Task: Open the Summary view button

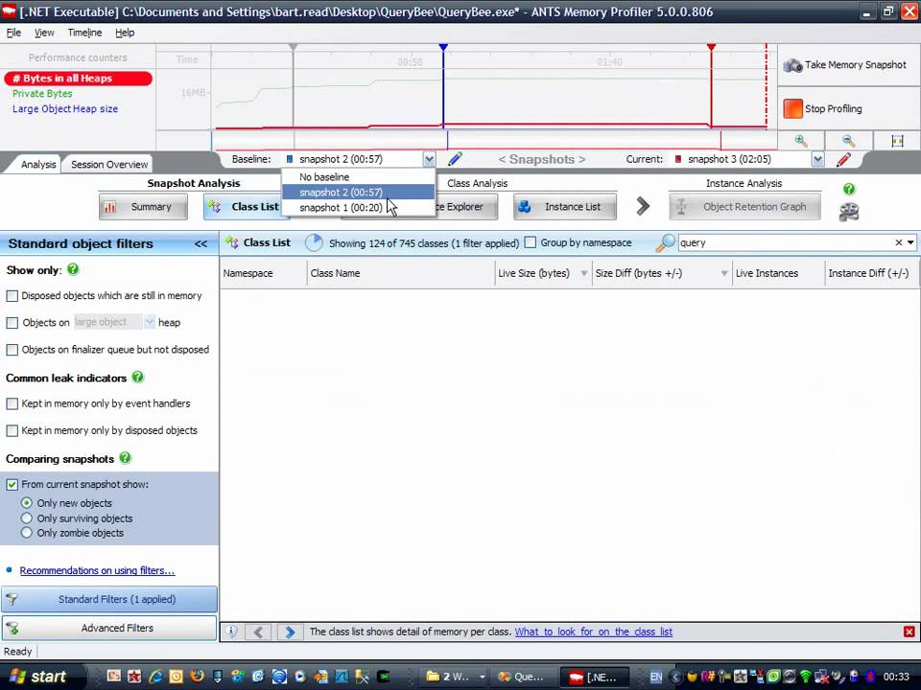Action: point(143,207)
